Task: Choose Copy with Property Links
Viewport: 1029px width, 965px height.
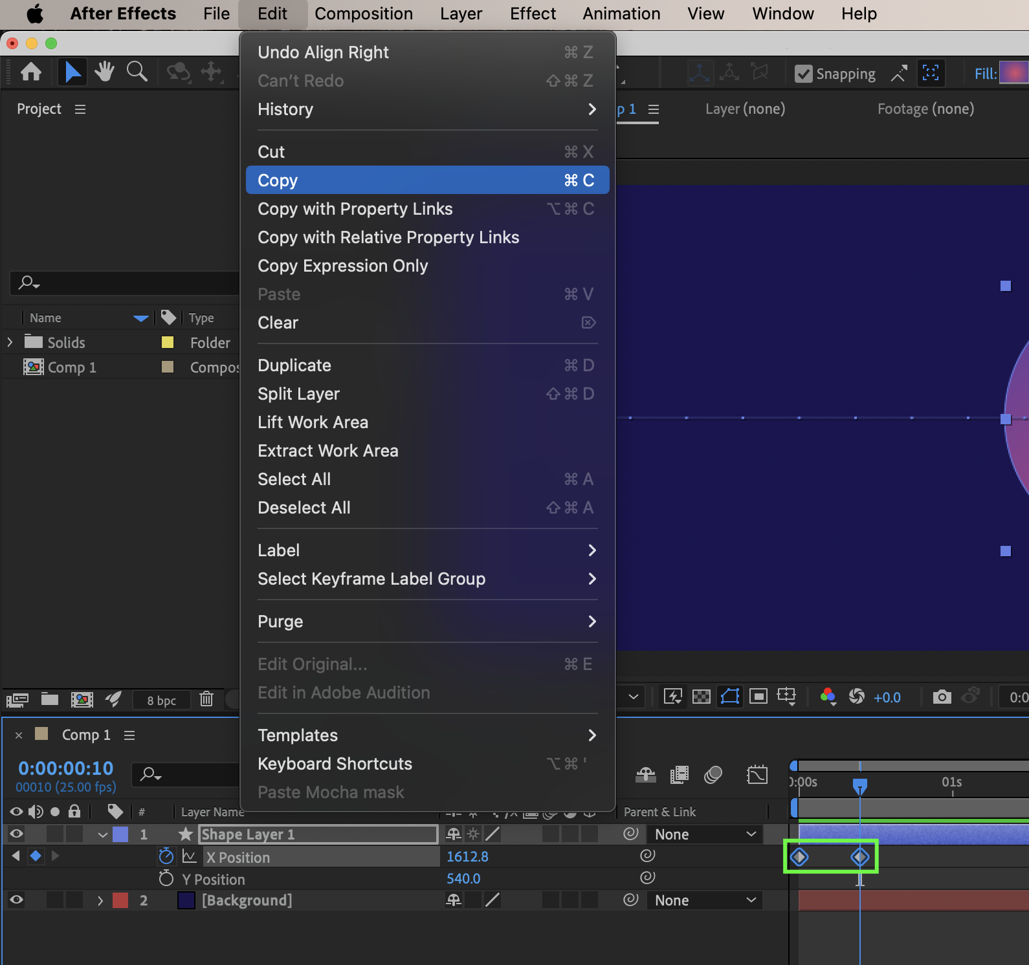Action: (x=355, y=209)
